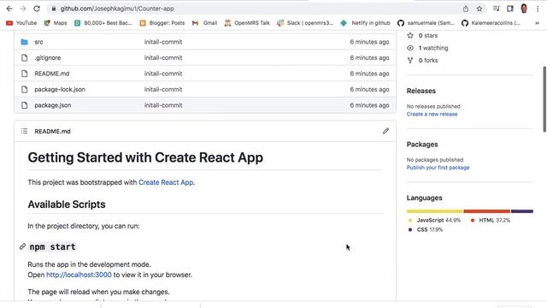Click the JavaScript 44.9% language entry

pos(434,221)
